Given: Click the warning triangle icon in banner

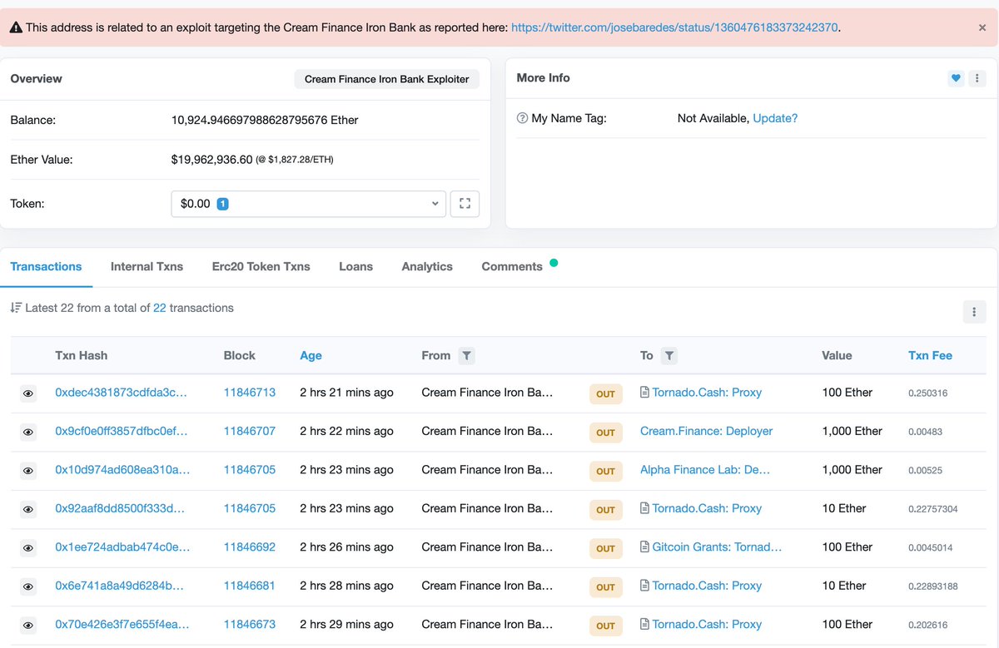Looking at the screenshot, I should [16, 27].
